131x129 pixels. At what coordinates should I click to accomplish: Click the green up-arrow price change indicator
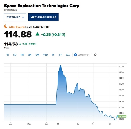tap(37, 34)
